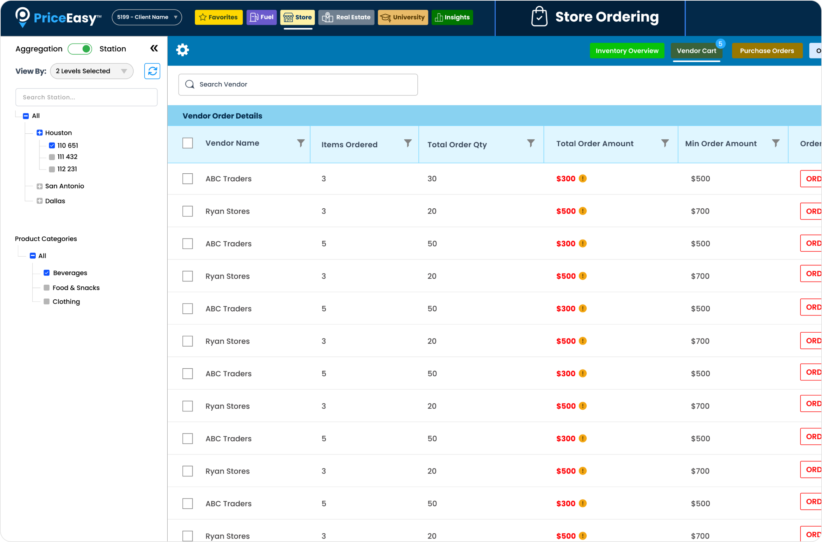Filter the Total Order Qty column
The image size is (822, 542).
click(531, 143)
